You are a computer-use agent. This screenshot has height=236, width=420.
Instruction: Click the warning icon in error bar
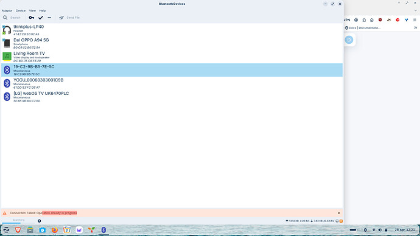click(x=4, y=213)
